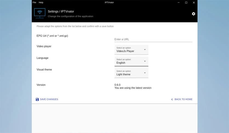Click version number 0.6.0
Viewport: 229px width, 133px height.
pyautogui.click(x=118, y=85)
